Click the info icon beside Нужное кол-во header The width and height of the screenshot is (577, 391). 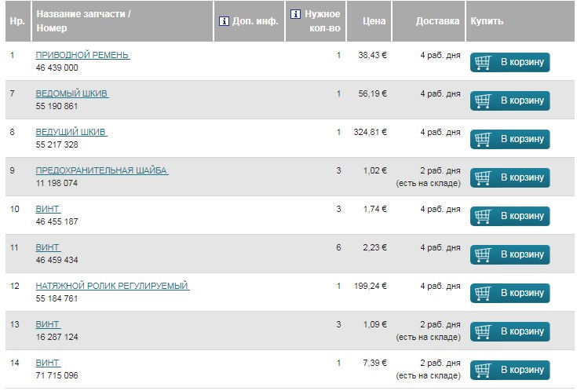pyautogui.click(x=295, y=14)
